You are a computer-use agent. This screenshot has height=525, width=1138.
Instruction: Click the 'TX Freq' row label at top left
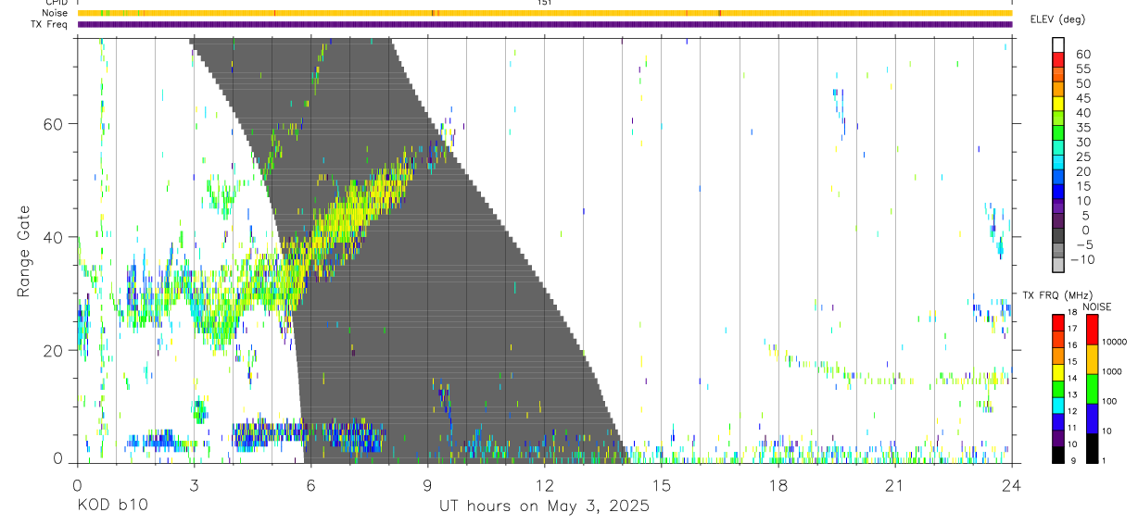coord(50,24)
